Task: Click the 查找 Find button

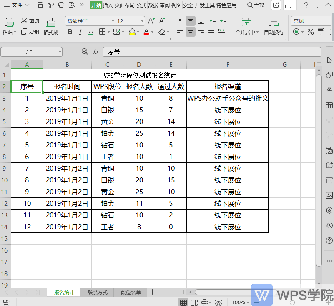Action: coord(256,5)
